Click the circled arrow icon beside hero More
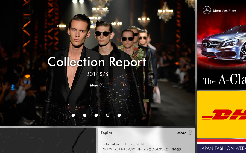 tap(102, 85)
